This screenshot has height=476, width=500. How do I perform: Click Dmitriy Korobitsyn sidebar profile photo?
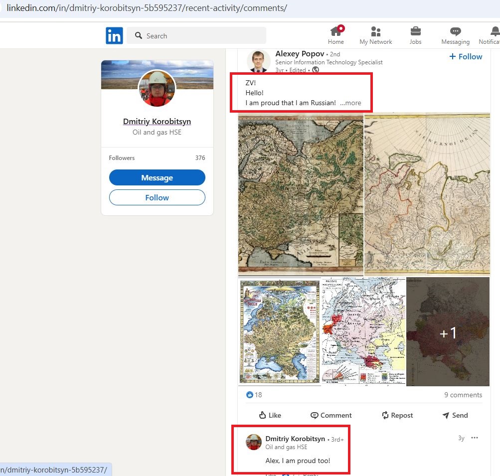[x=157, y=88]
